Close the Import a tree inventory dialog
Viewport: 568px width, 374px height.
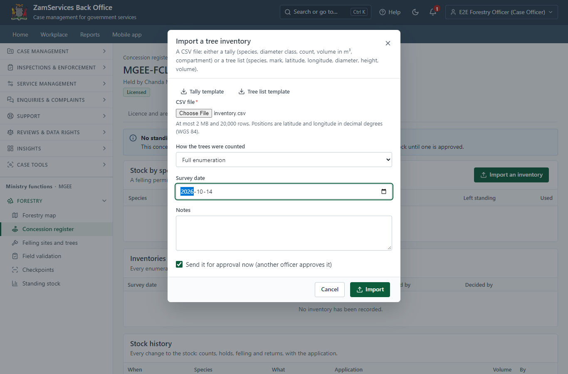tap(388, 43)
